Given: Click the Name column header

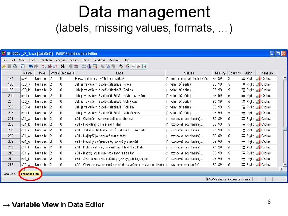Looking at the screenshot, I should [27, 73].
